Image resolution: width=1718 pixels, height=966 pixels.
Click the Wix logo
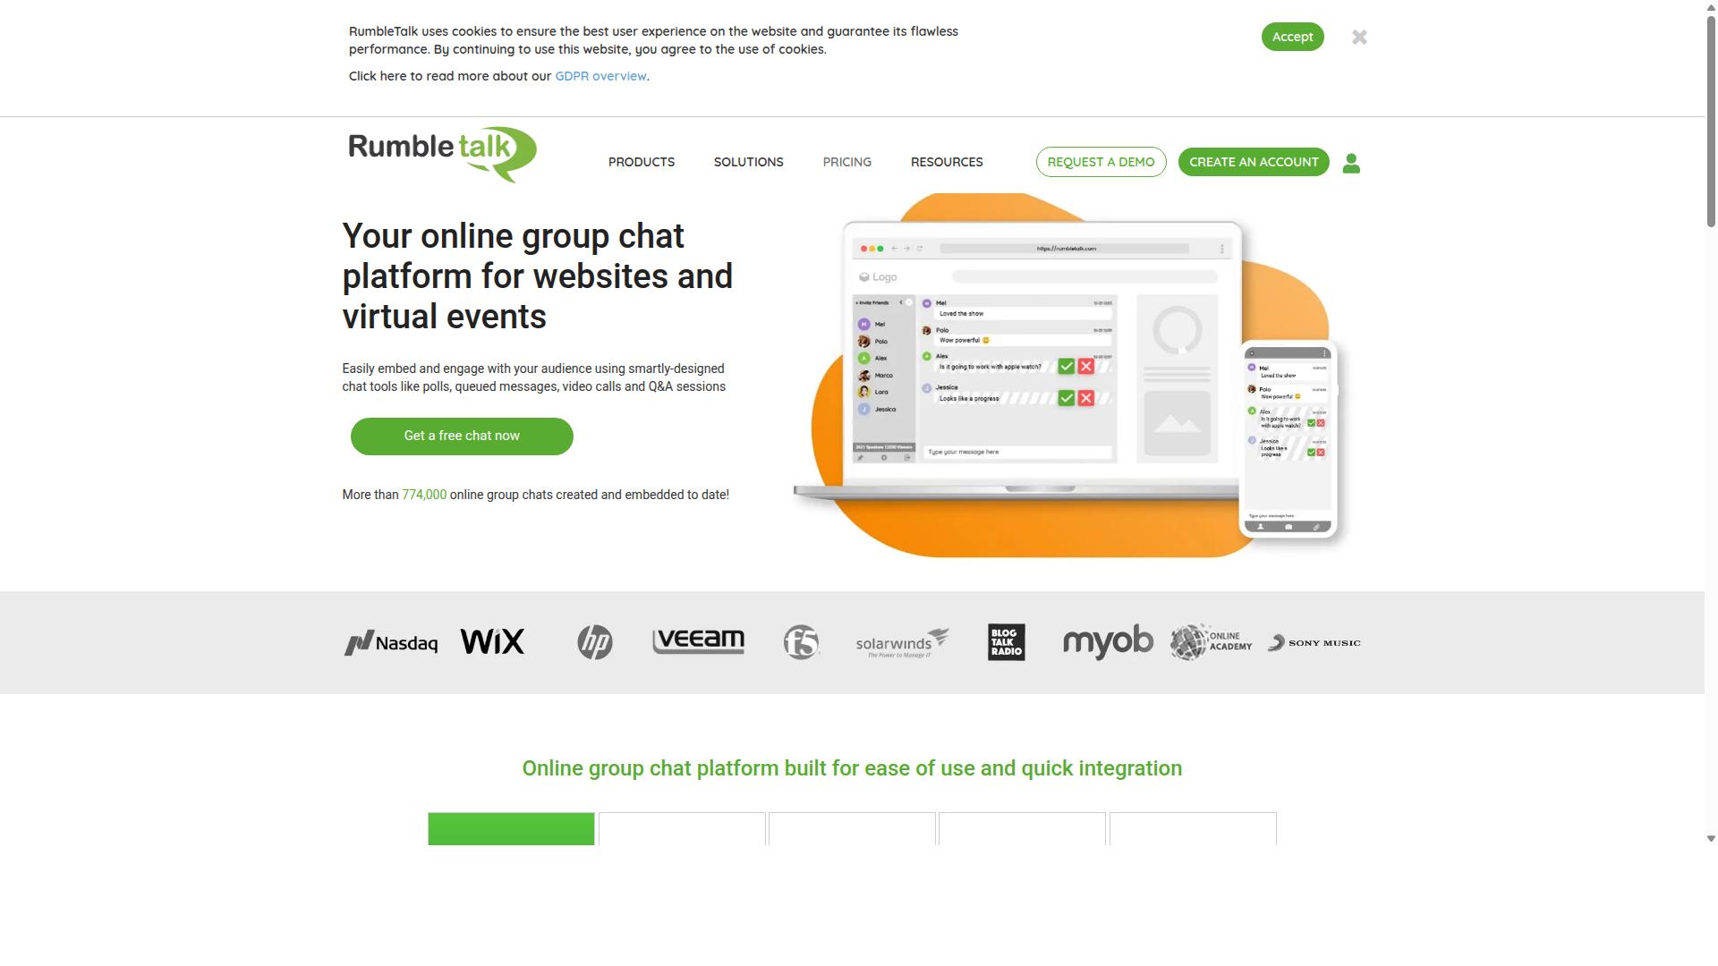(x=492, y=641)
